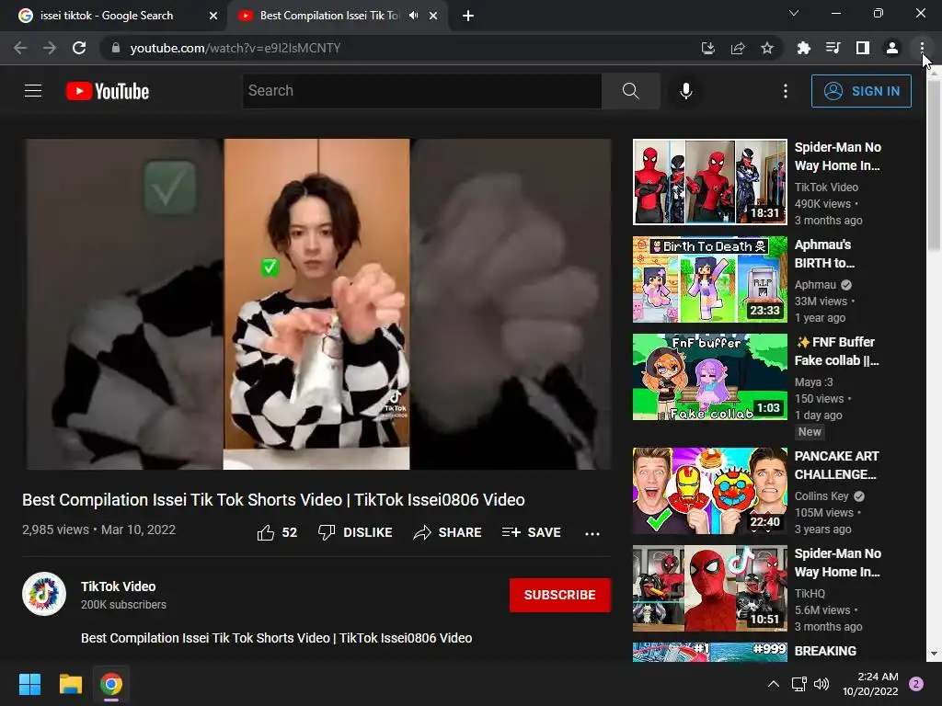Click the share this page icon
Screen dimensions: 942x706
pos(738,48)
